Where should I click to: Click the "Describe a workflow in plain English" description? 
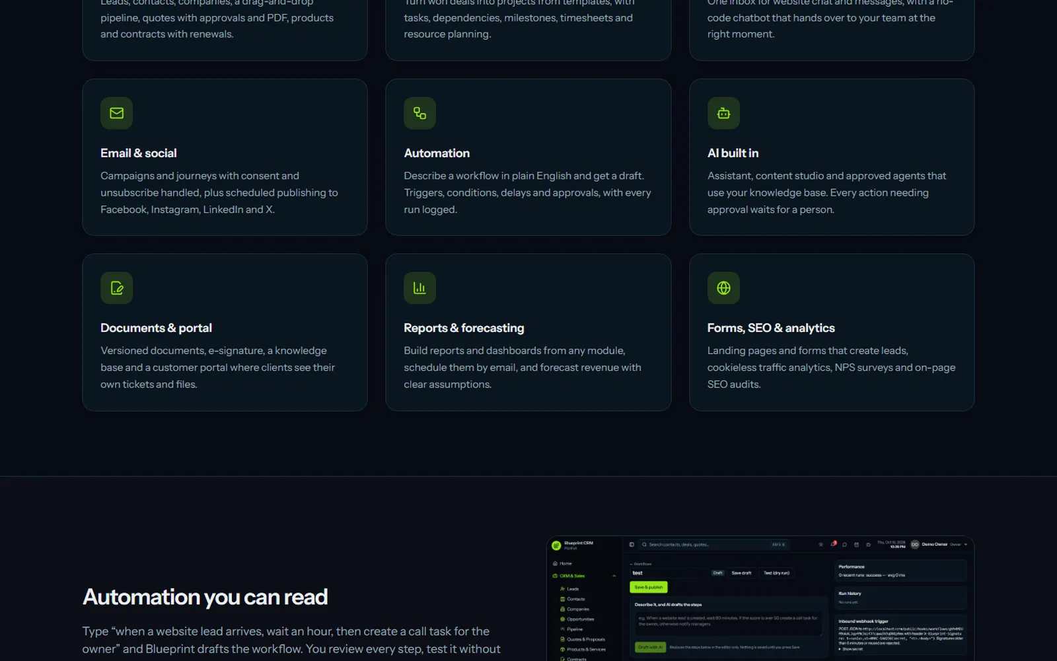click(x=527, y=192)
